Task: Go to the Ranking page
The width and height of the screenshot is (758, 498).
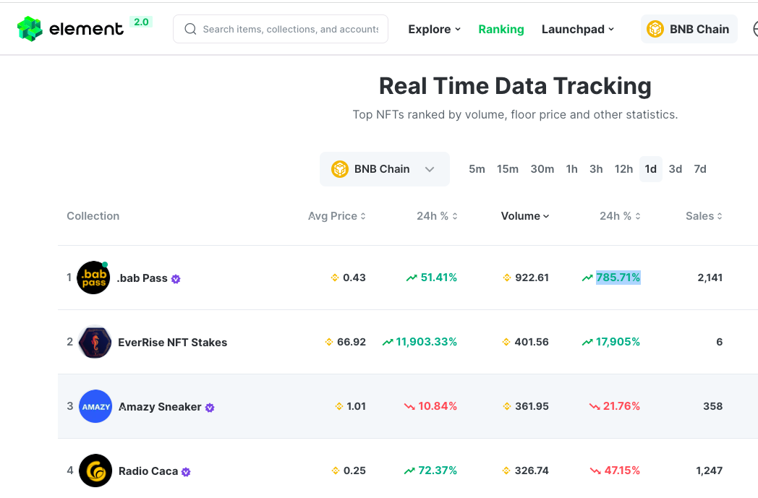Action: pyautogui.click(x=501, y=30)
